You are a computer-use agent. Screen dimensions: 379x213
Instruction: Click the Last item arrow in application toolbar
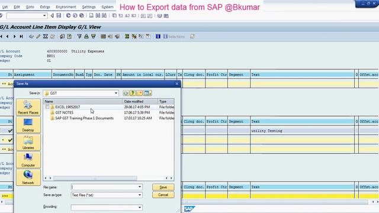[x=21, y=37]
